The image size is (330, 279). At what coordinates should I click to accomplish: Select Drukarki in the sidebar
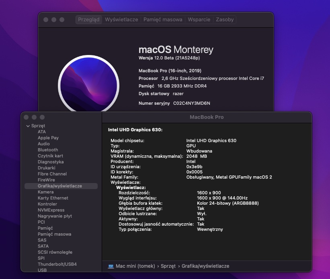[x=47, y=168]
